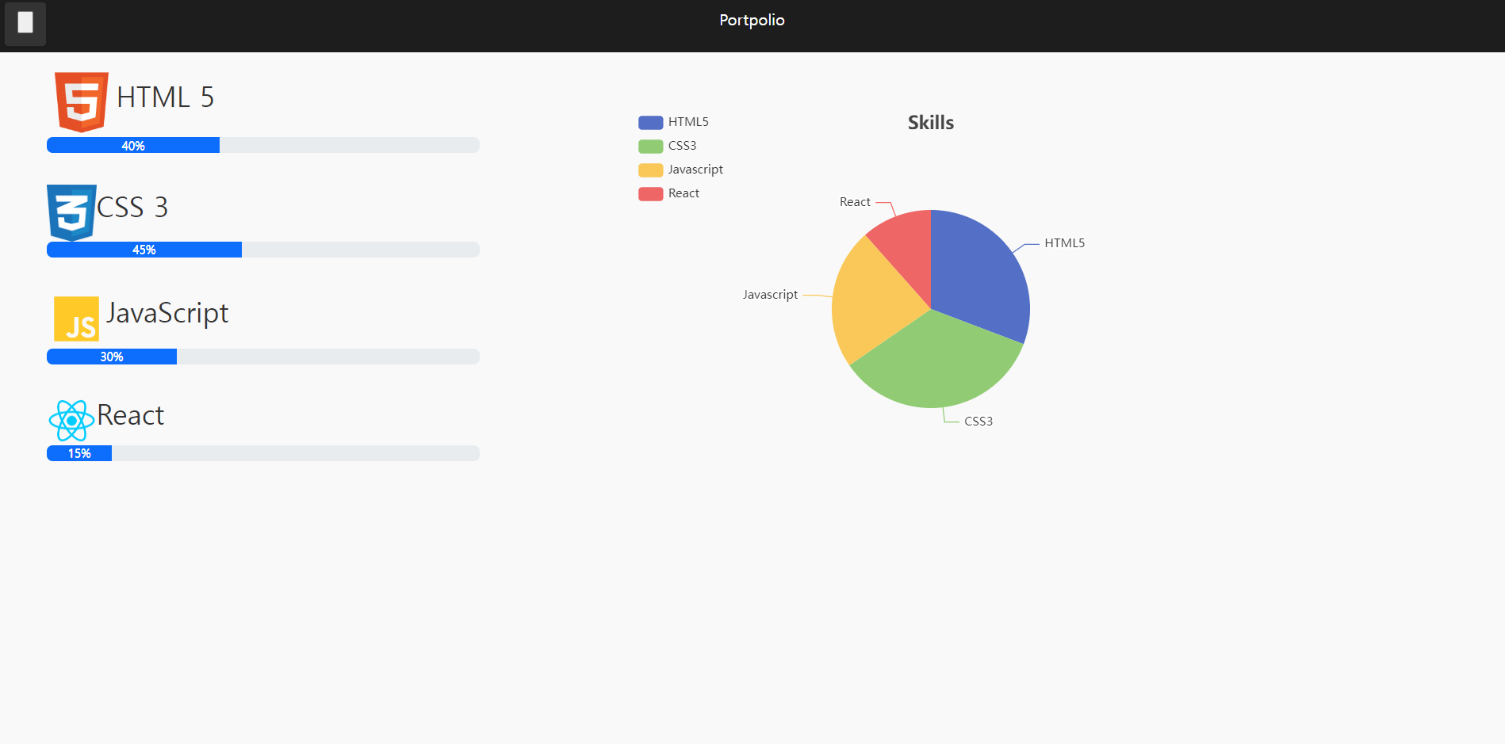This screenshot has height=744, width=1505.
Task: Click the Portpolio title in the header
Action: 751,20
